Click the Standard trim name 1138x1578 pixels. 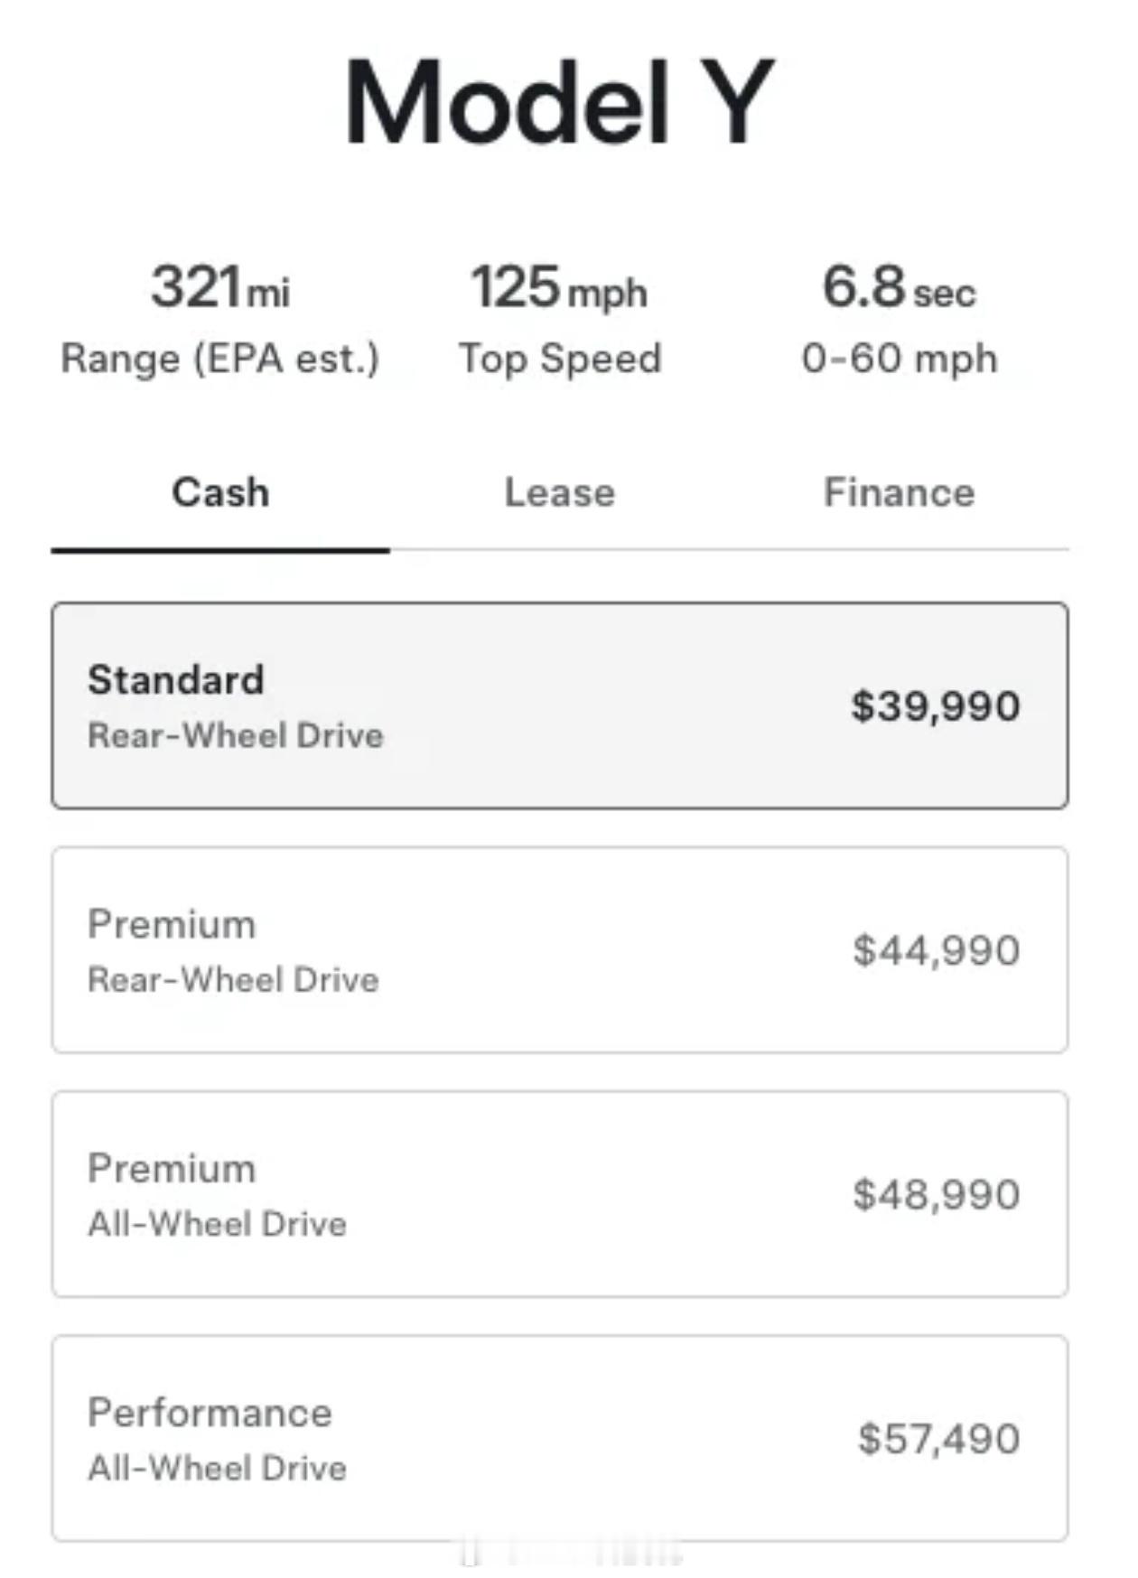pyautogui.click(x=176, y=680)
